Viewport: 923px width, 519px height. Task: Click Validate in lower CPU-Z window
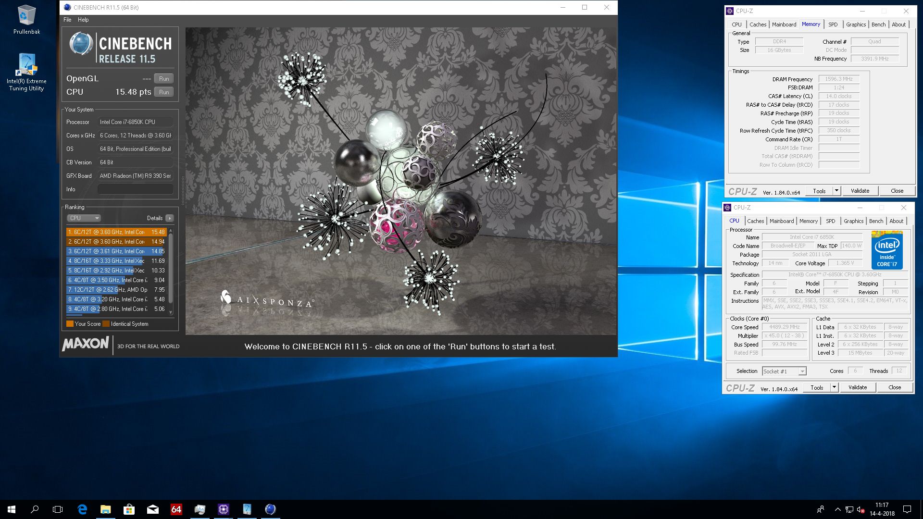click(x=858, y=387)
